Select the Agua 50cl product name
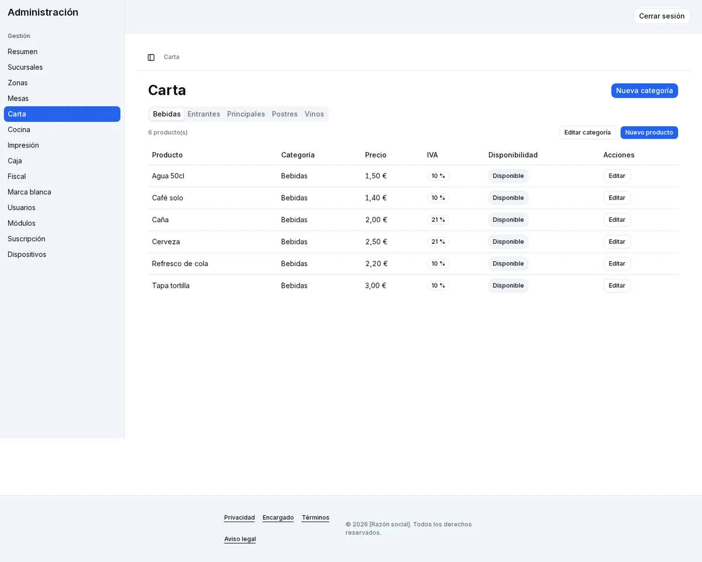 168,176
